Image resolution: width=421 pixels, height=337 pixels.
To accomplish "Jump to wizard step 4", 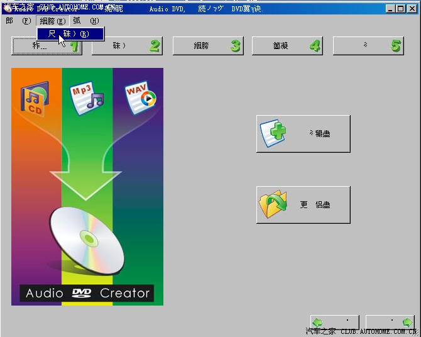I will (x=287, y=46).
